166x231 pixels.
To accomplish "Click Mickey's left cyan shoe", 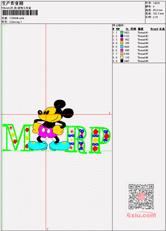I will pos(37,146).
